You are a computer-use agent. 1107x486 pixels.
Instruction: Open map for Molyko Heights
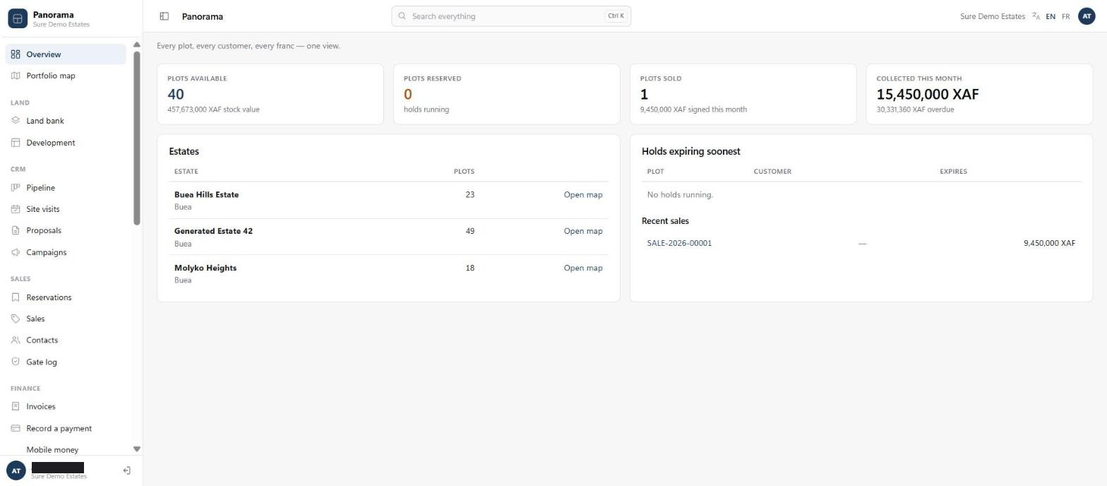click(583, 268)
